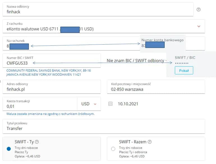Edit the Numer BIC / SWIFT field
Image resolution: width=216 pixels, height=164 pixels.
(52, 63)
